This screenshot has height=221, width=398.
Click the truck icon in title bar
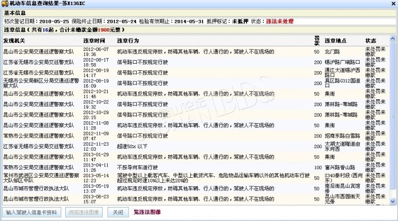click(x=5, y=4)
